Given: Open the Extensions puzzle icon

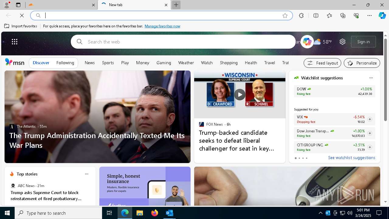Looking at the screenshot, I should 301,16.
